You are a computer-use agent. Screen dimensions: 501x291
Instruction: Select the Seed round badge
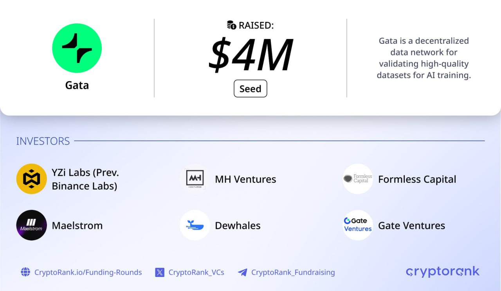[x=250, y=89]
